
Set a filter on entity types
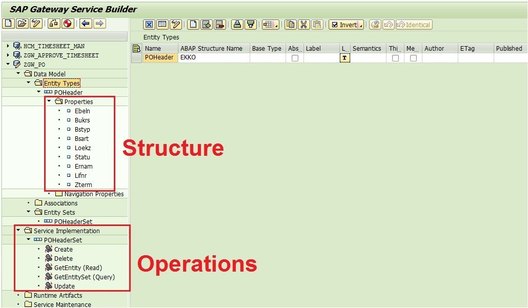tap(249, 24)
